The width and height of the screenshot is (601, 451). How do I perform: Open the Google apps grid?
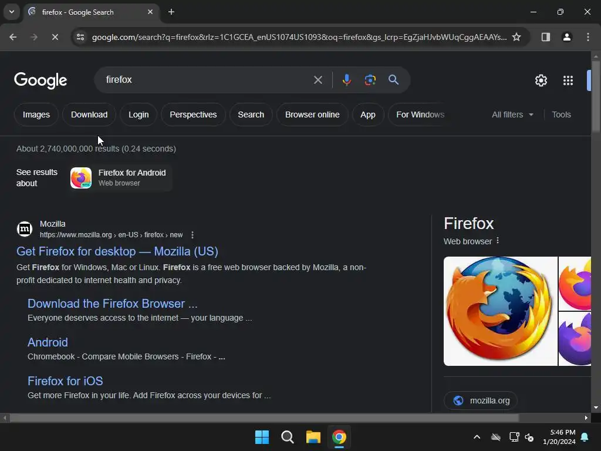(568, 80)
